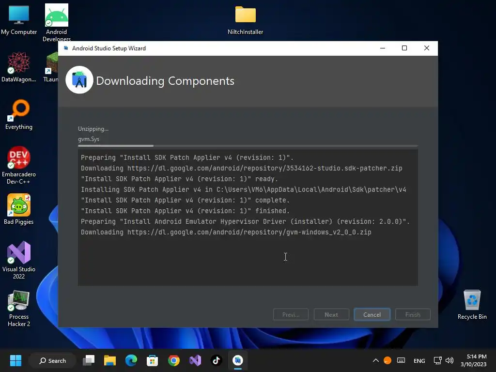496x372 pixels.
Task: Open the NiltchInstaller folder on desktop
Action: (x=245, y=20)
